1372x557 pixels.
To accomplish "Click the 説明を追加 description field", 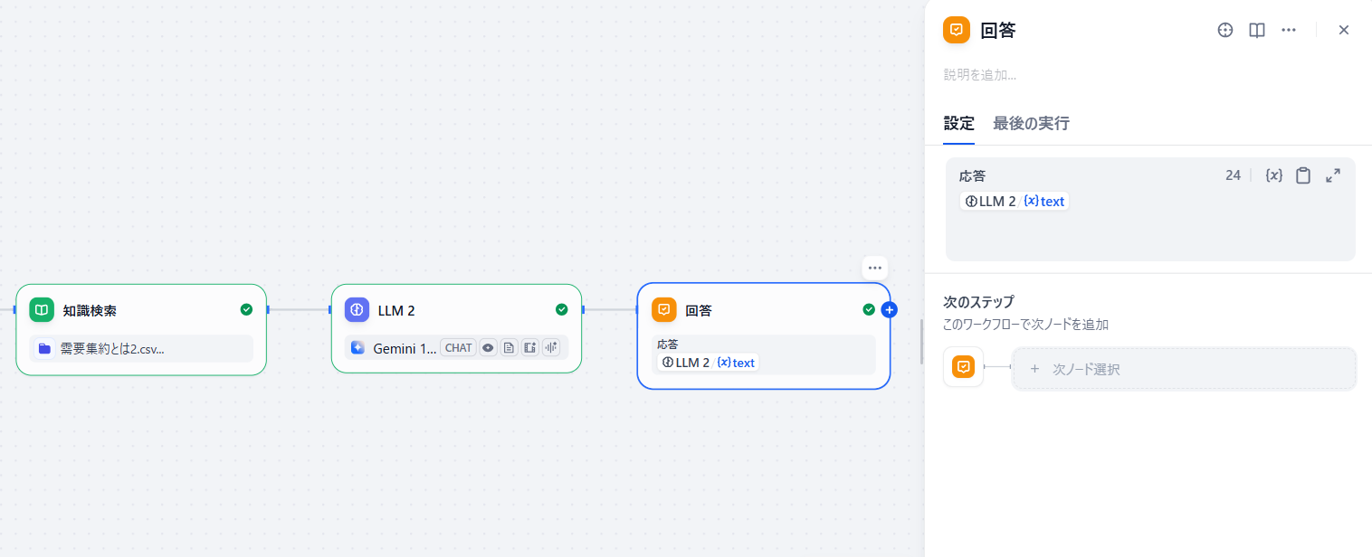I will (980, 75).
